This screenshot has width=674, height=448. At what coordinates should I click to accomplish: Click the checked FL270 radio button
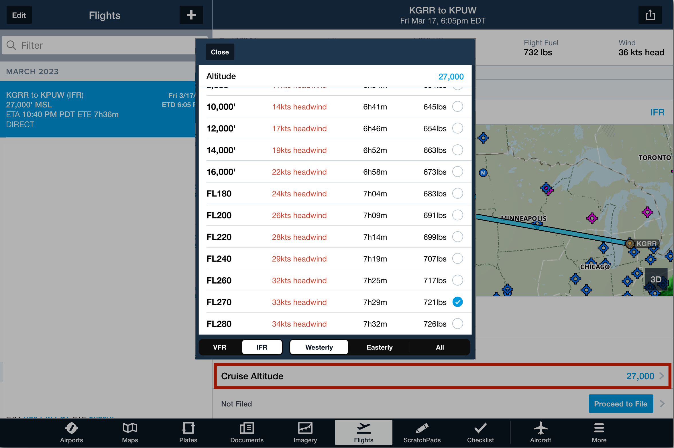457,302
